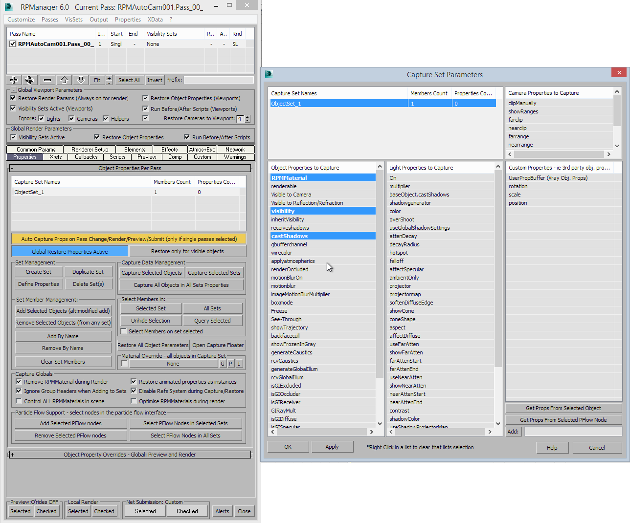Move pass down with the down arrow icon
Viewport: 630px width, 523px height.
81,80
